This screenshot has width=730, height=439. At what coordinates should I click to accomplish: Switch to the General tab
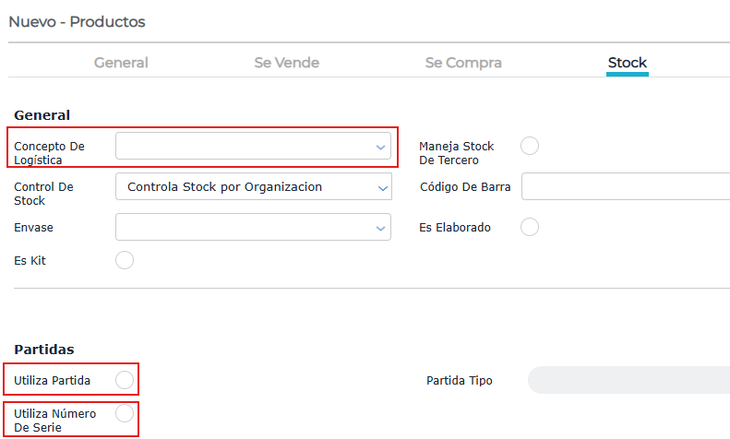121,63
